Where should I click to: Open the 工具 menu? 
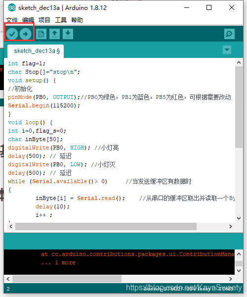tap(61, 20)
